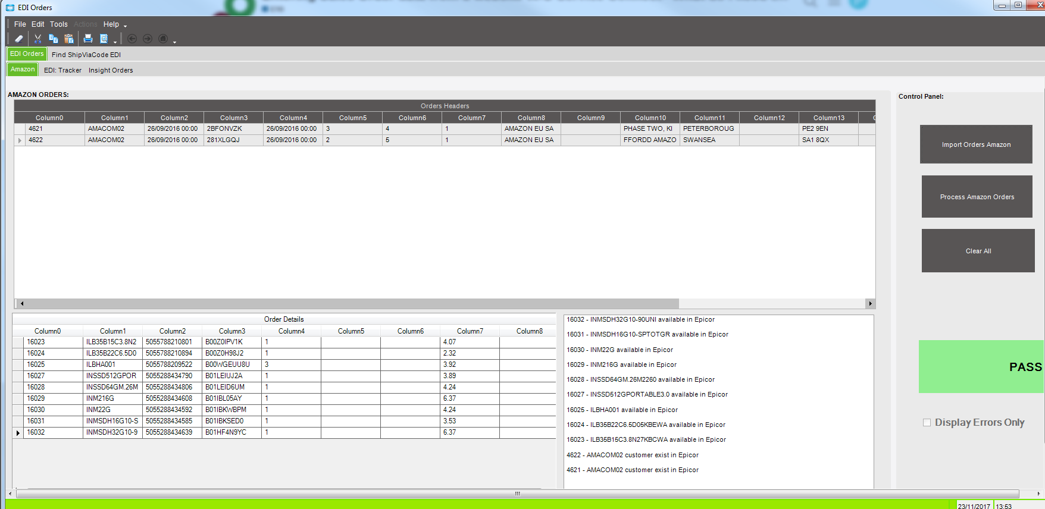Select the Amazon sub-tab

tap(23, 70)
